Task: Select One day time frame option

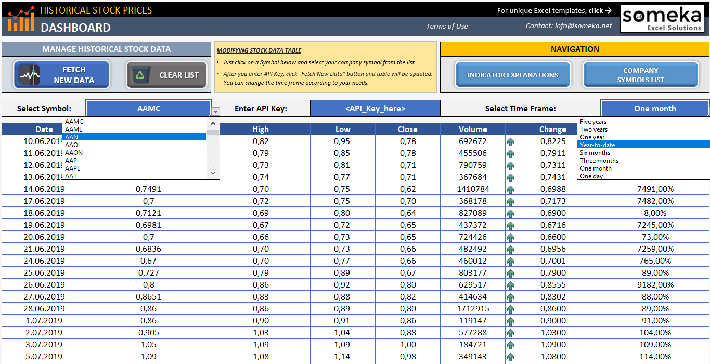Action: (644, 176)
